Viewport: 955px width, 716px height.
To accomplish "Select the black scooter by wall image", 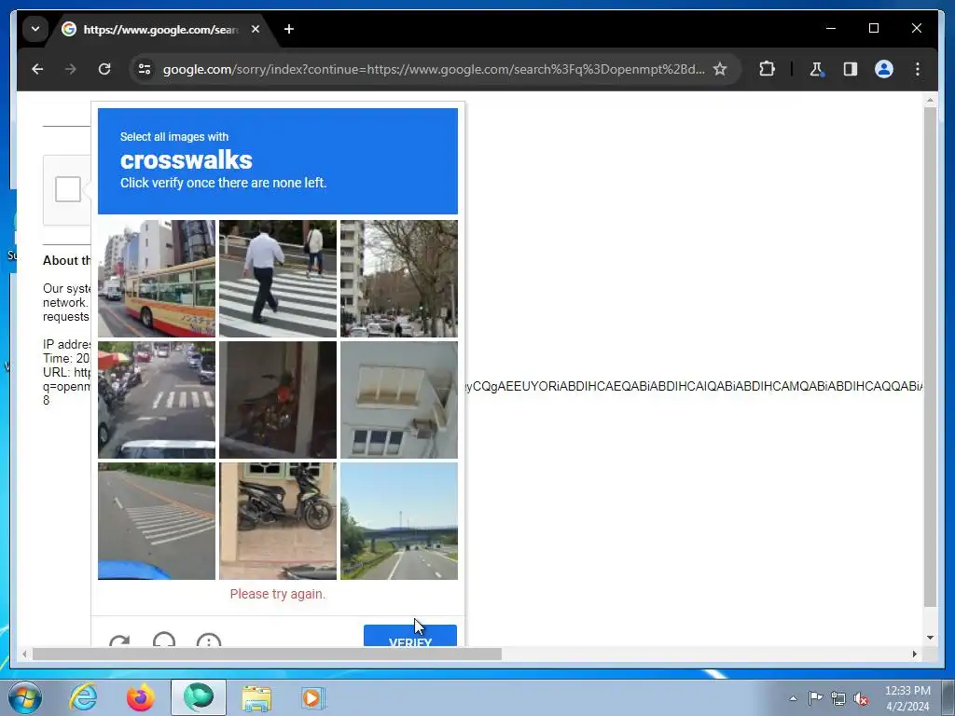I will coord(278,521).
